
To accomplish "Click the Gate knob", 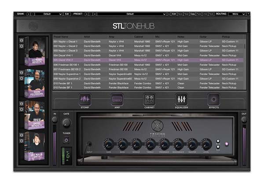I will [66, 122].
